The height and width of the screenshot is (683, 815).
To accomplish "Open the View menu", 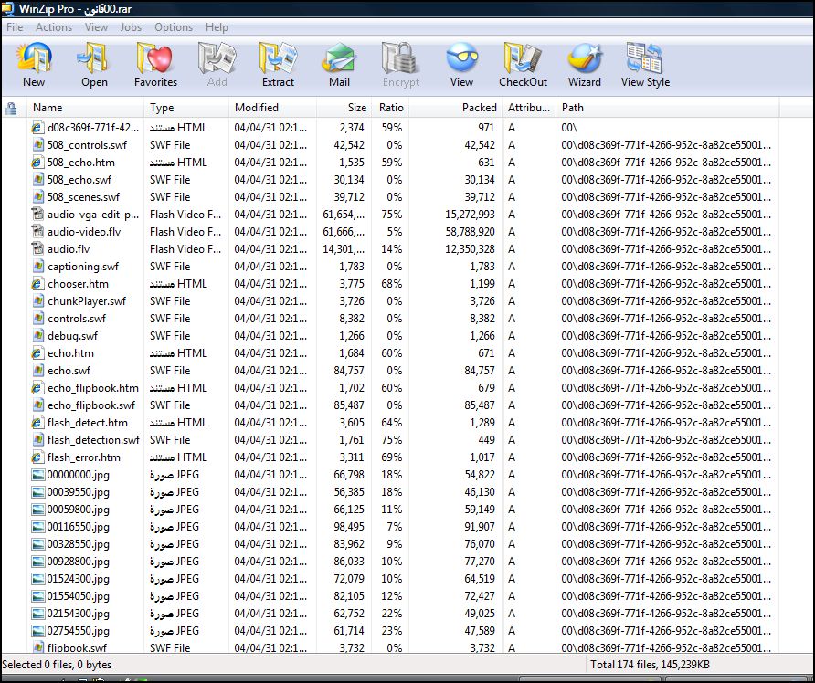I will pos(96,27).
